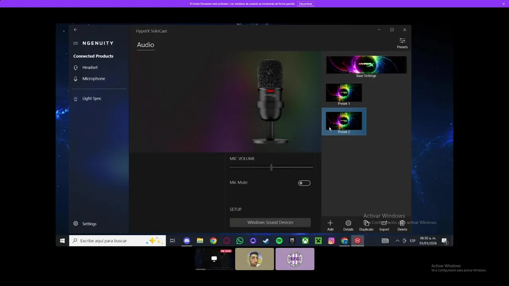Click the back arrow in NGENUITY
The height and width of the screenshot is (286, 509).
(76, 30)
